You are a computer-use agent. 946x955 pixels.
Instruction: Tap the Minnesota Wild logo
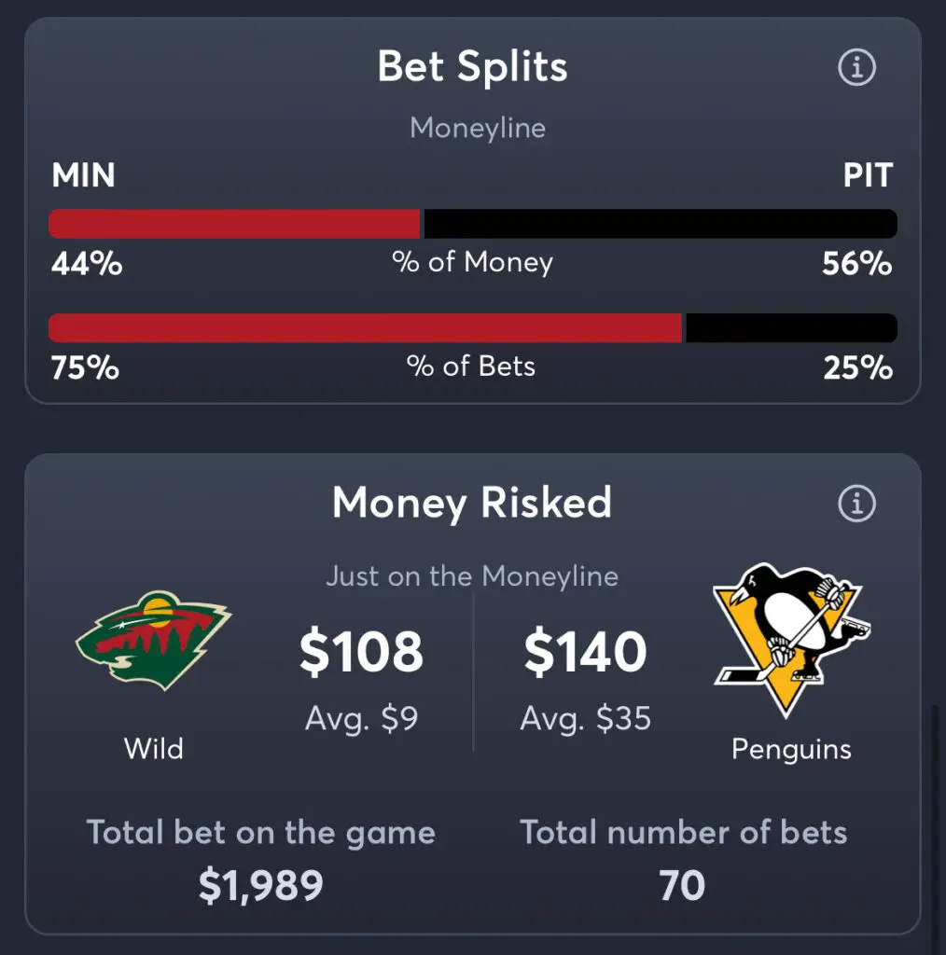[x=154, y=640]
